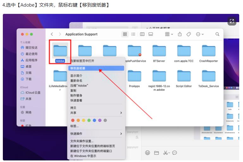Switch Finder to list view
Screen dimensions: 243x162
133,34
